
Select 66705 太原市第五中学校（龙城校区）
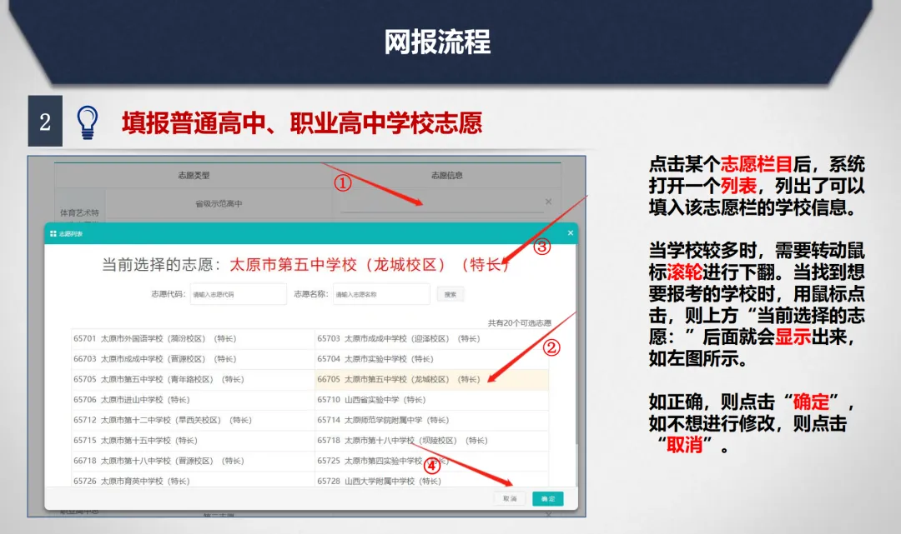click(x=431, y=380)
